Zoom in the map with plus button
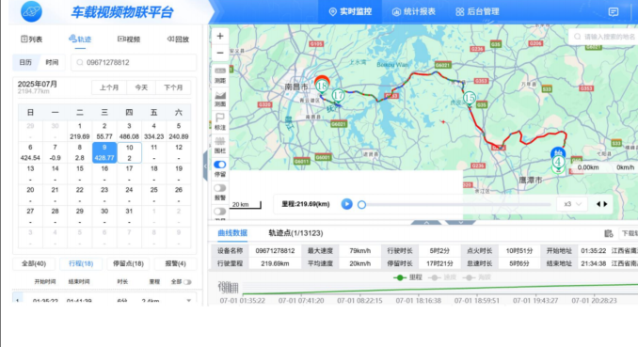The height and width of the screenshot is (347, 638). 219,37
